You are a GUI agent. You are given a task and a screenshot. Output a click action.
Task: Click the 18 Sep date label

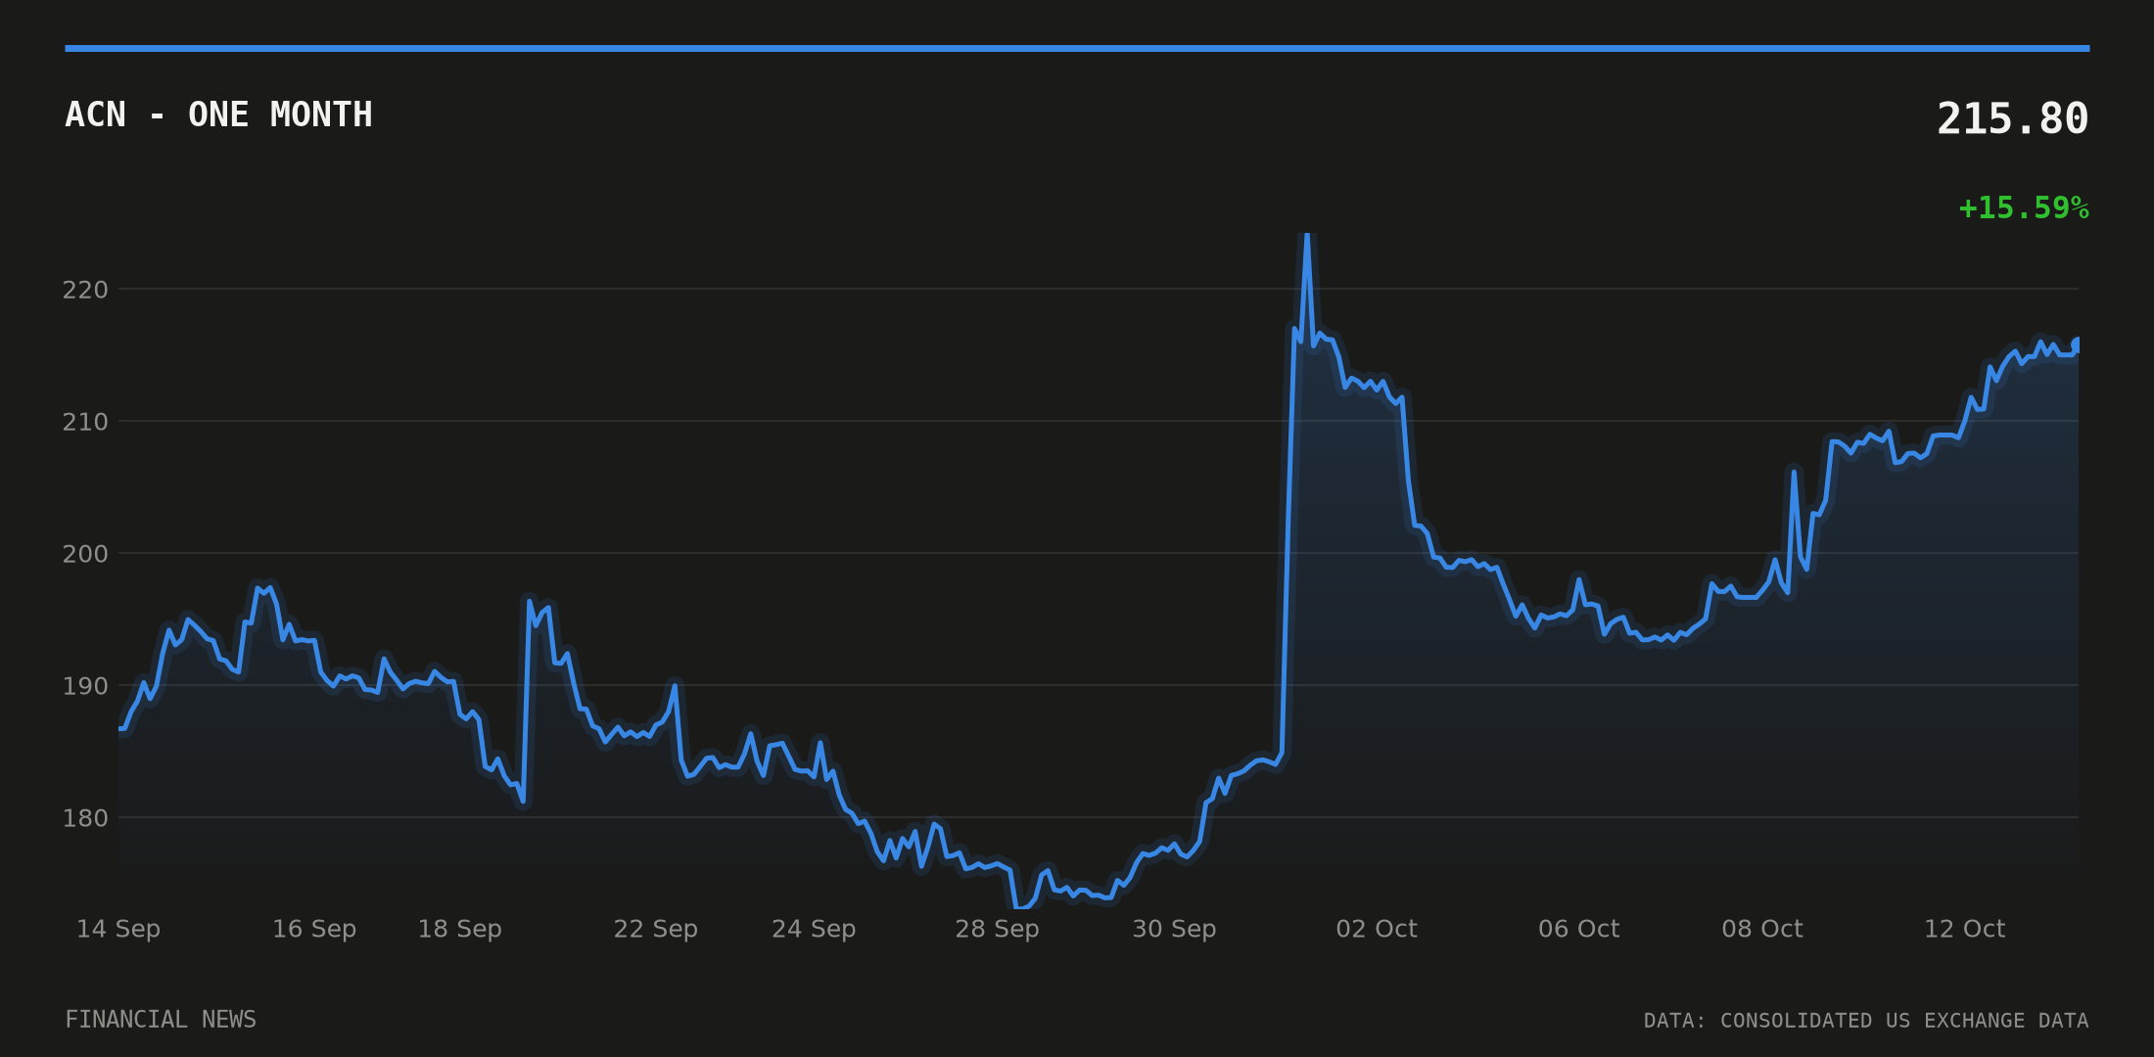pyautogui.click(x=460, y=929)
